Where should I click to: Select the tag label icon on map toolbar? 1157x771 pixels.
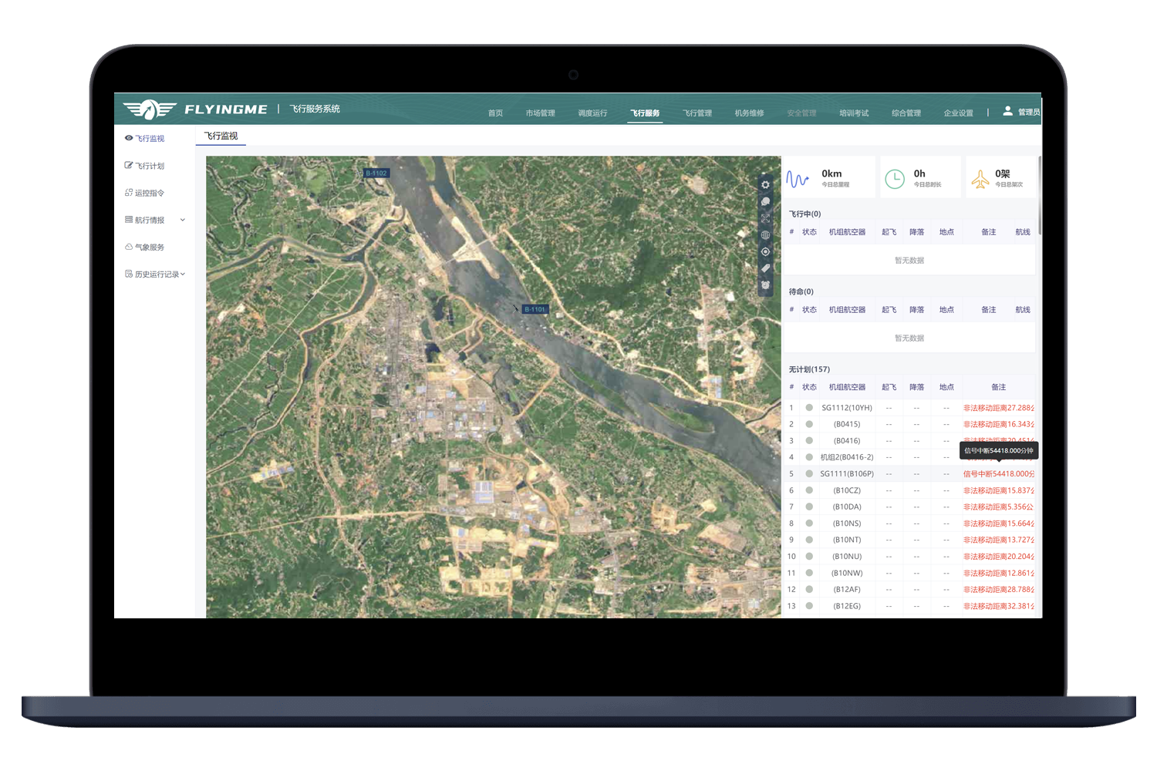765,268
